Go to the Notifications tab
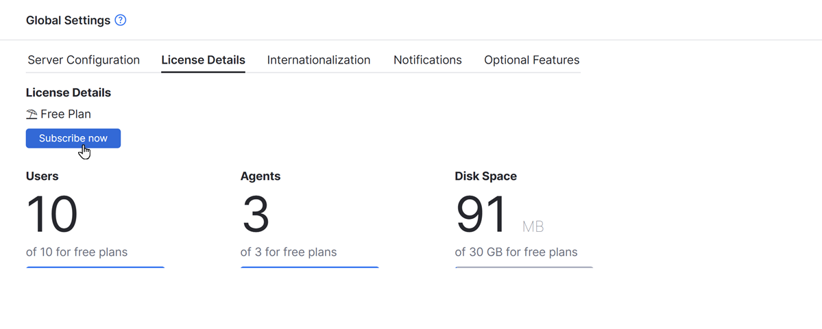The width and height of the screenshot is (822, 329). (427, 60)
